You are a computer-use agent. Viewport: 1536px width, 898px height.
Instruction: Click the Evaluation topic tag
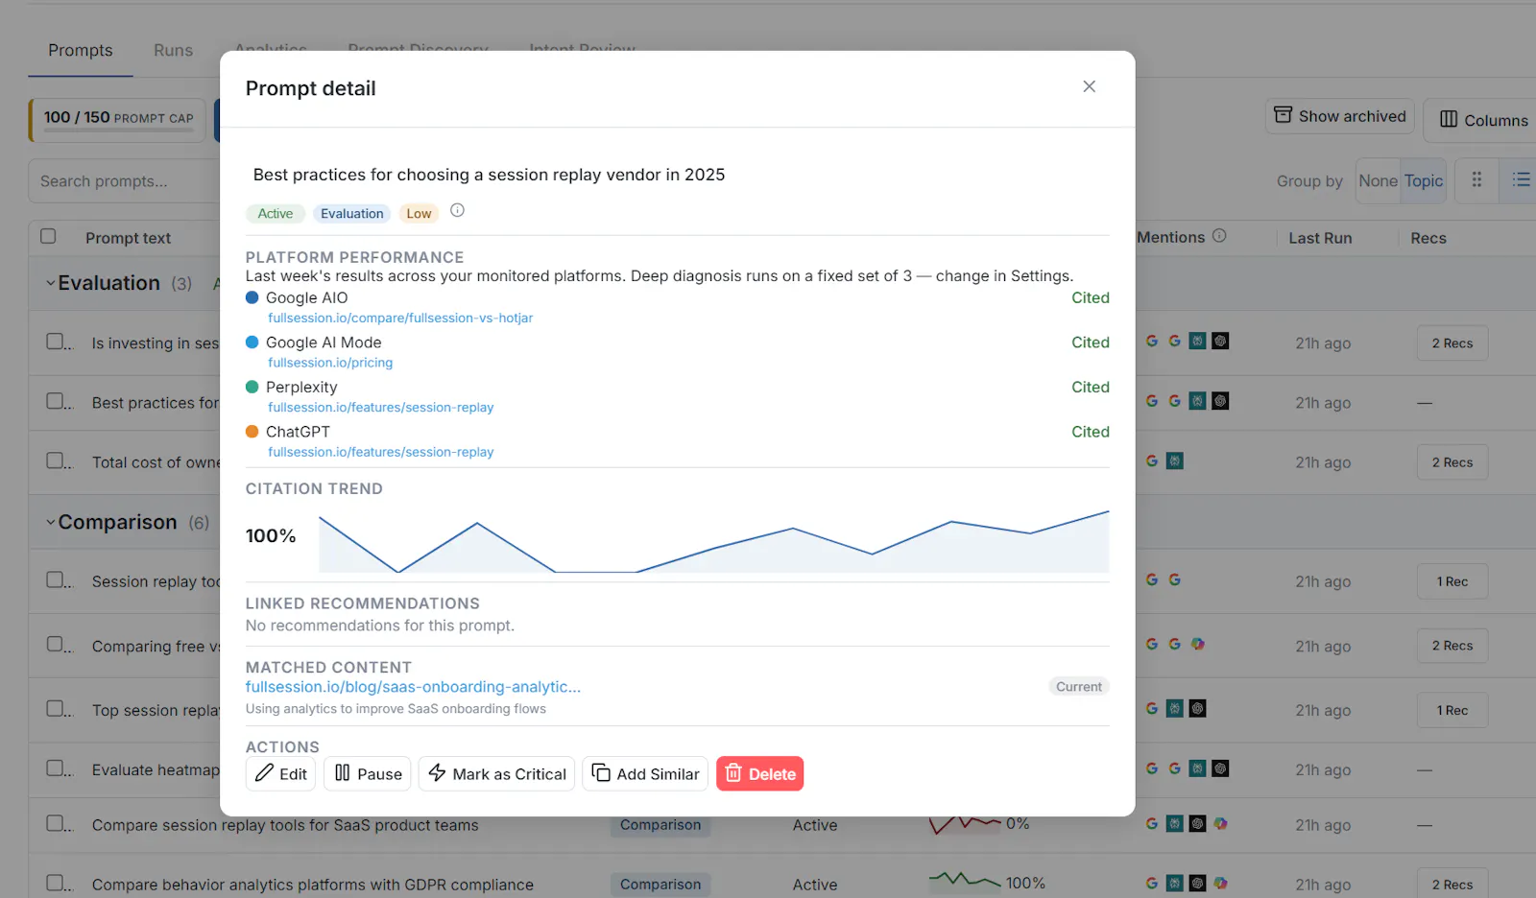click(x=352, y=213)
